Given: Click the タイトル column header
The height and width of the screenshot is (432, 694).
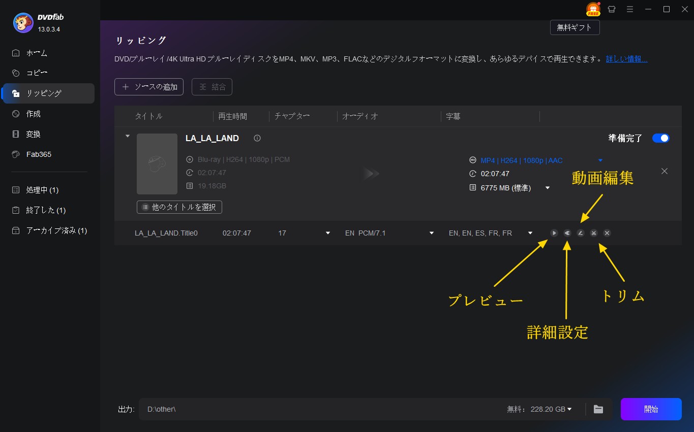Looking at the screenshot, I should point(148,116).
